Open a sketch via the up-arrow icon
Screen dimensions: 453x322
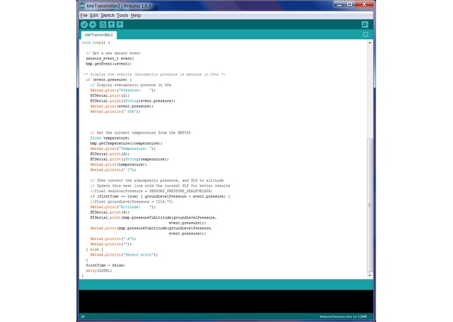click(111, 25)
